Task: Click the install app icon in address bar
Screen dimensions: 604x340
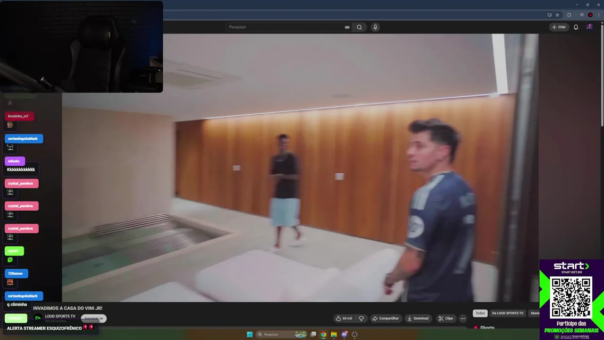Action: point(549,15)
